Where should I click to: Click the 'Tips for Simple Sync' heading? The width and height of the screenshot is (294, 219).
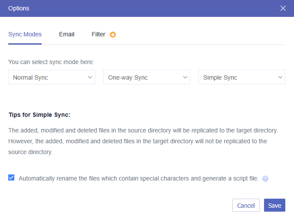coord(39,115)
